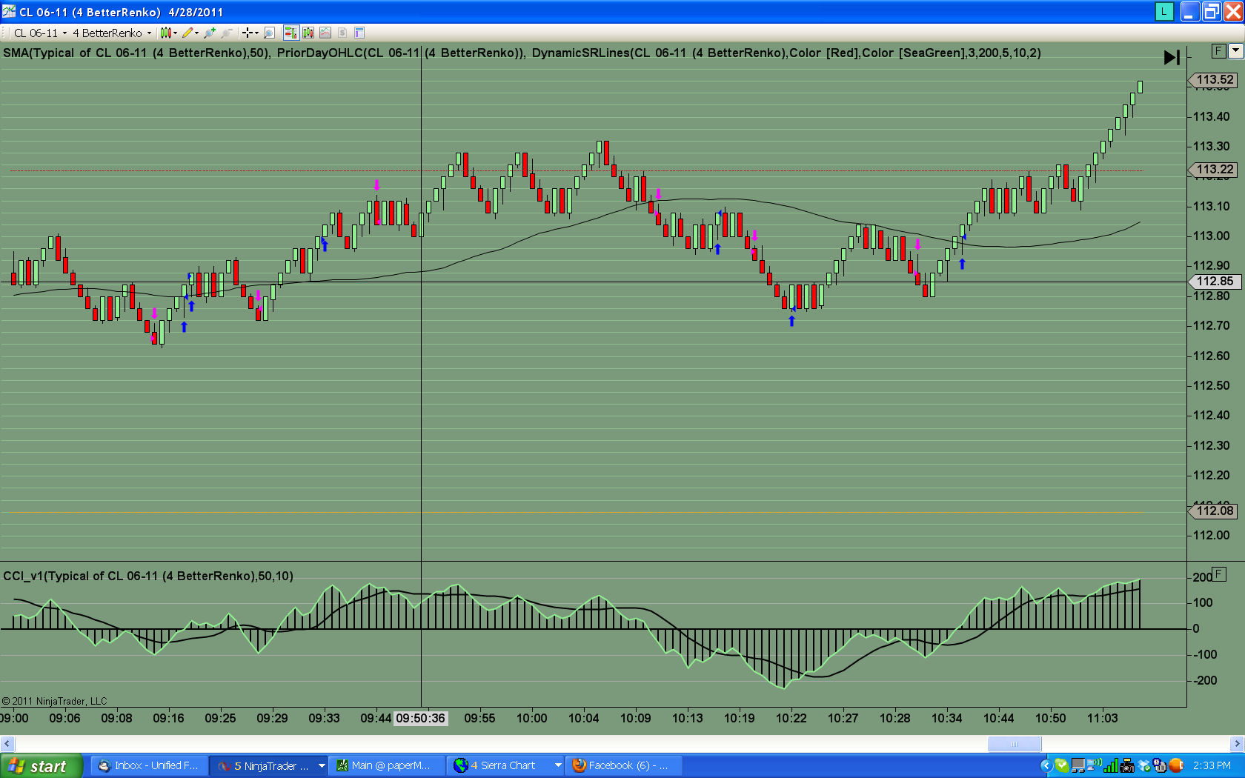Switch to Inbox - Unified Folders taskbar window
1245x778 pixels.
pos(148,766)
